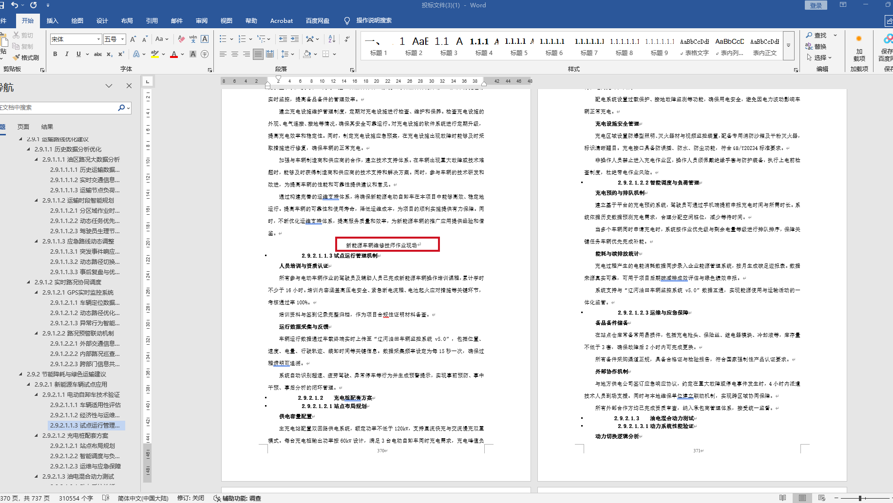Open navigation pane options chevron

point(109,86)
